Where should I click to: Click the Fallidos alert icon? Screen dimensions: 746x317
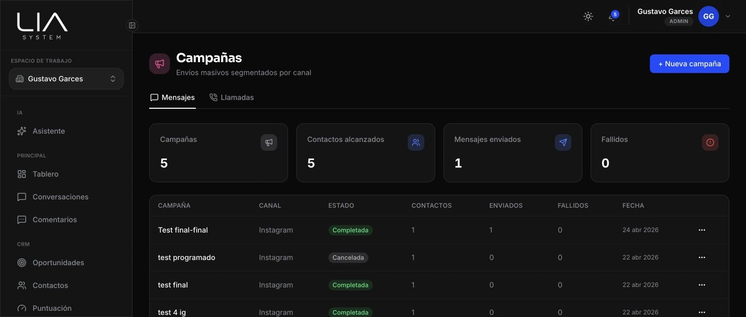pyautogui.click(x=710, y=142)
